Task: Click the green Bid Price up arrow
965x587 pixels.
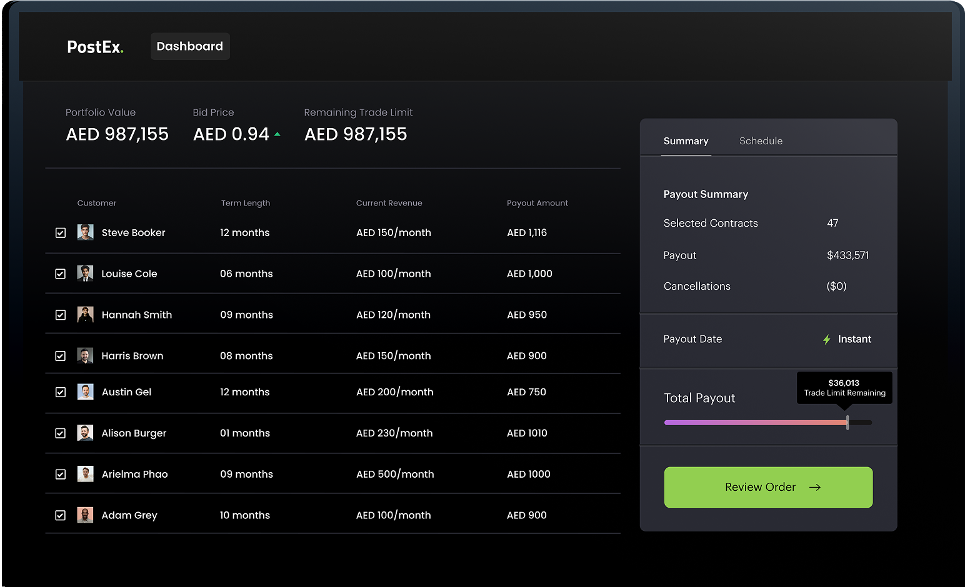Action: click(x=277, y=134)
